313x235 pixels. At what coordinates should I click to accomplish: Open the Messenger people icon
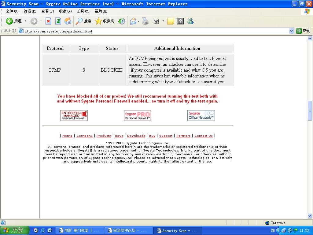[x=190, y=21]
